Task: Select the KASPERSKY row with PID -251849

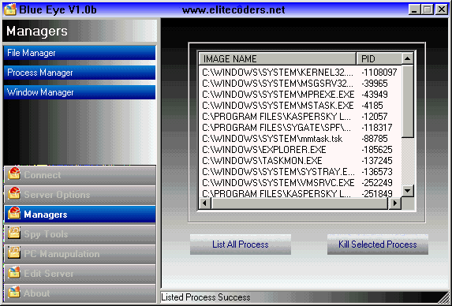Action: 300,193
